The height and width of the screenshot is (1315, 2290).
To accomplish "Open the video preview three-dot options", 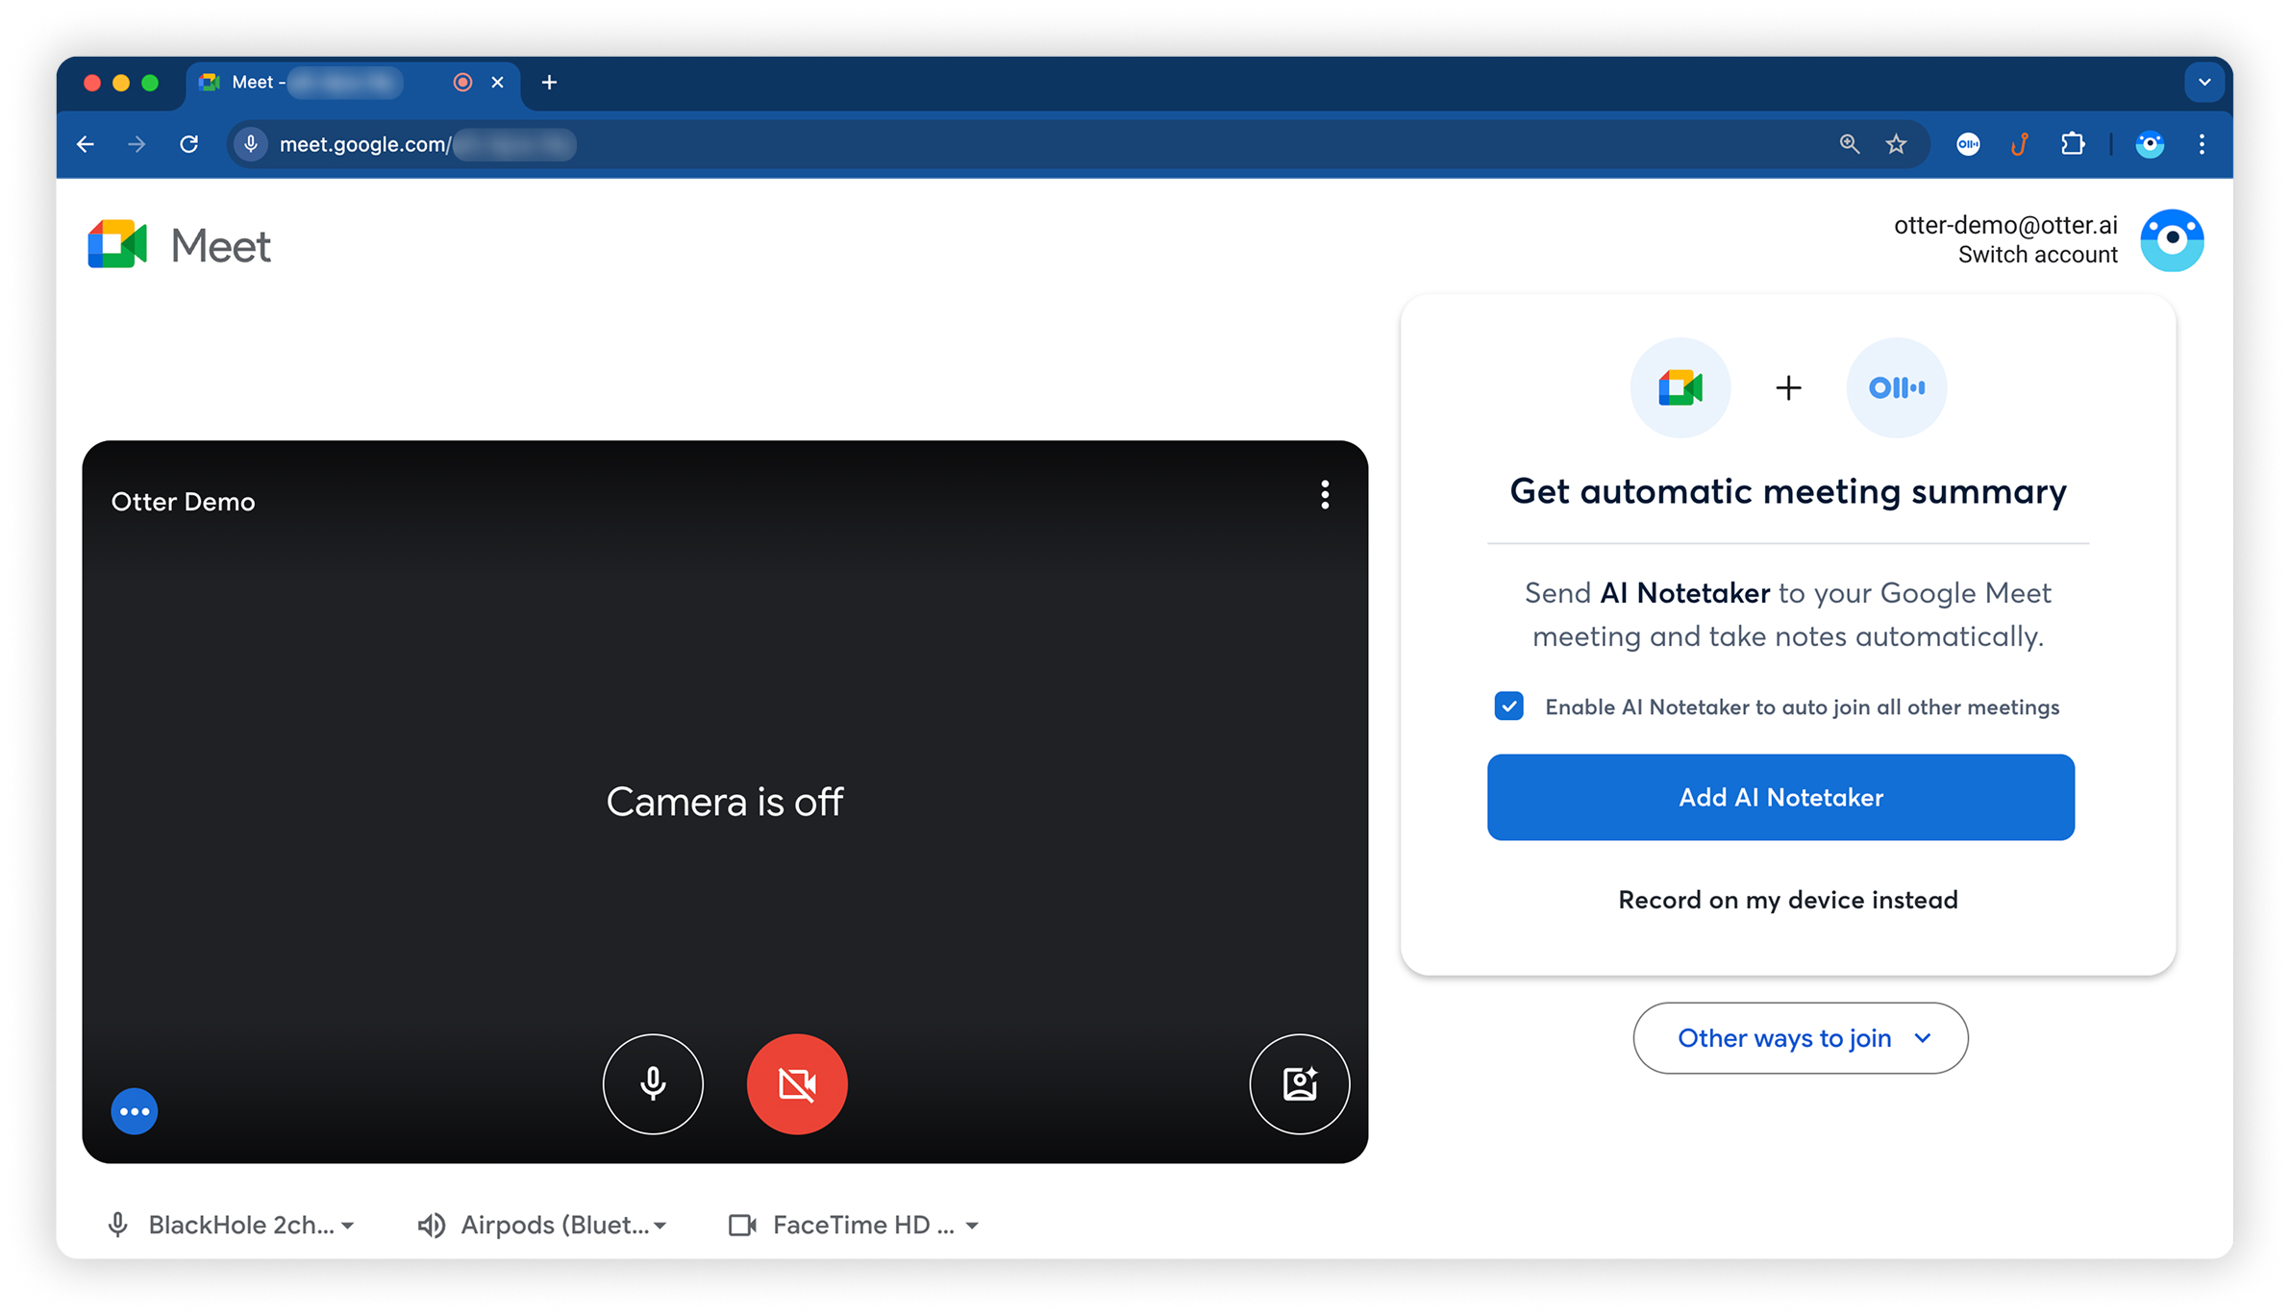I will pos(1325,495).
